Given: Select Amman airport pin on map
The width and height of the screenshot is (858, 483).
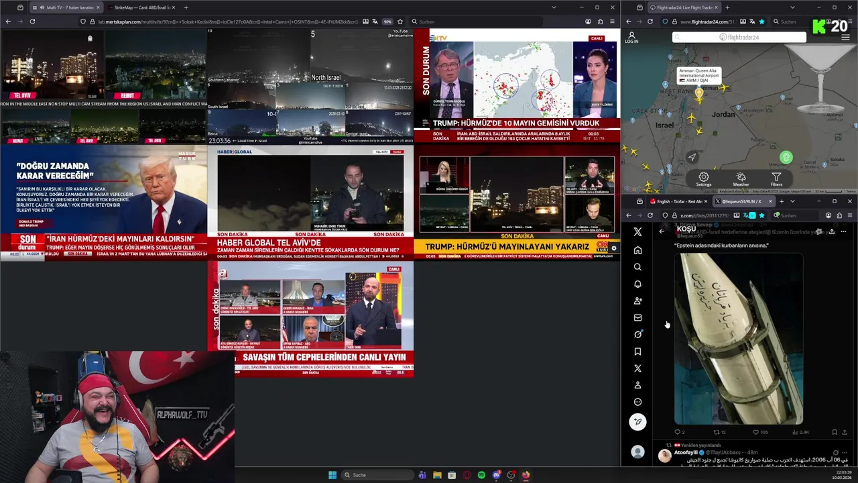Looking at the screenshot, I should pyautogui.click(x=699, y=95).
